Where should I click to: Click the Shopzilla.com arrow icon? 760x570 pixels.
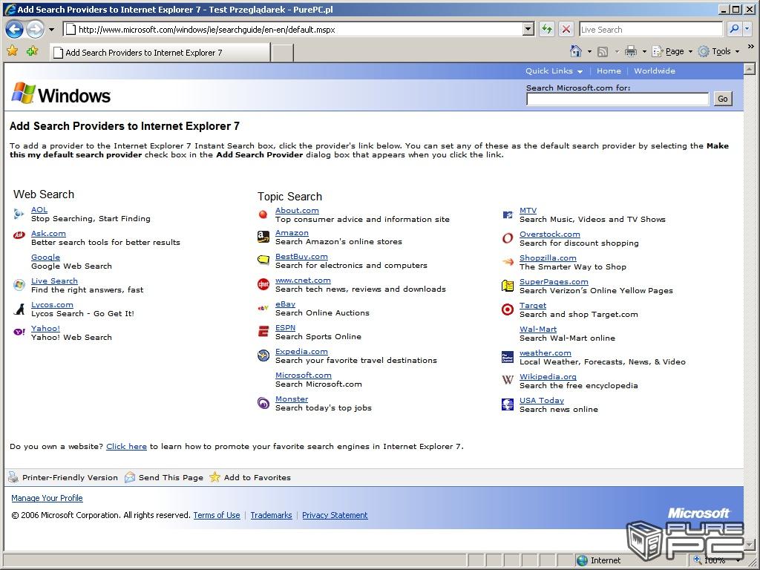click(508, 262)
